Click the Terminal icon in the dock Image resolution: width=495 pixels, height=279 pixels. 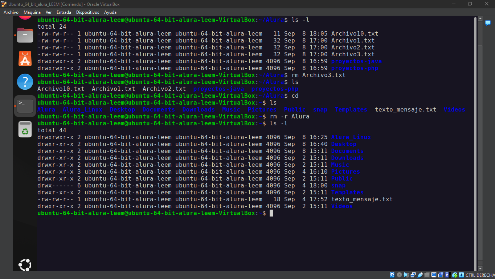point(25,106)
